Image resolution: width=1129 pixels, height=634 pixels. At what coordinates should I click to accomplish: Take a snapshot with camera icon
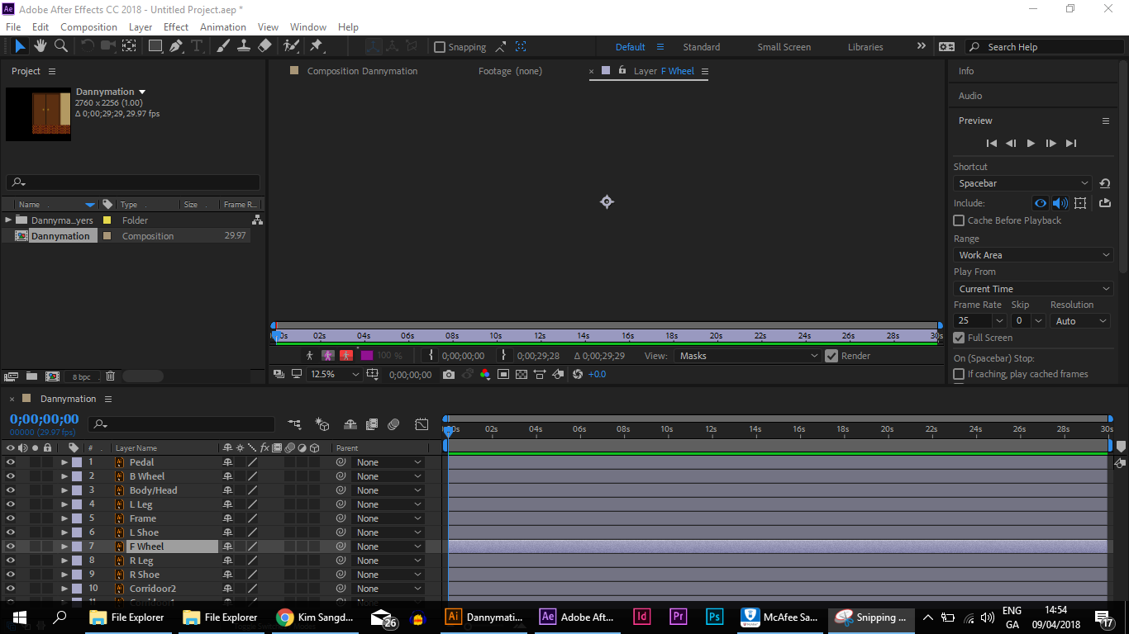pyautogui.click(x=448, y=374)
